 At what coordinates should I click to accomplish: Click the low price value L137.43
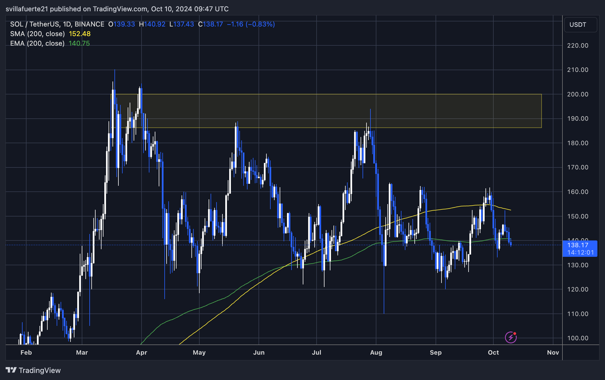coord(182,24)
